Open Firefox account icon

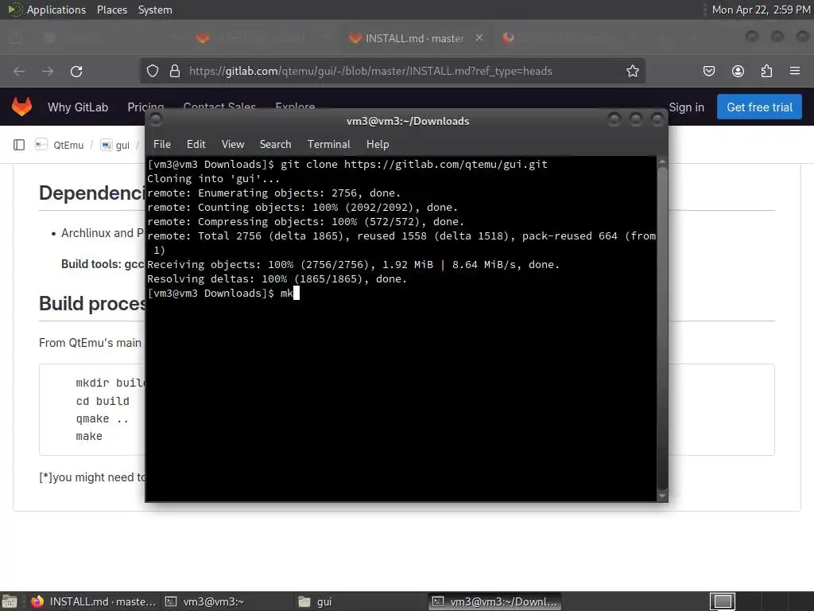(x=738, y=71)
